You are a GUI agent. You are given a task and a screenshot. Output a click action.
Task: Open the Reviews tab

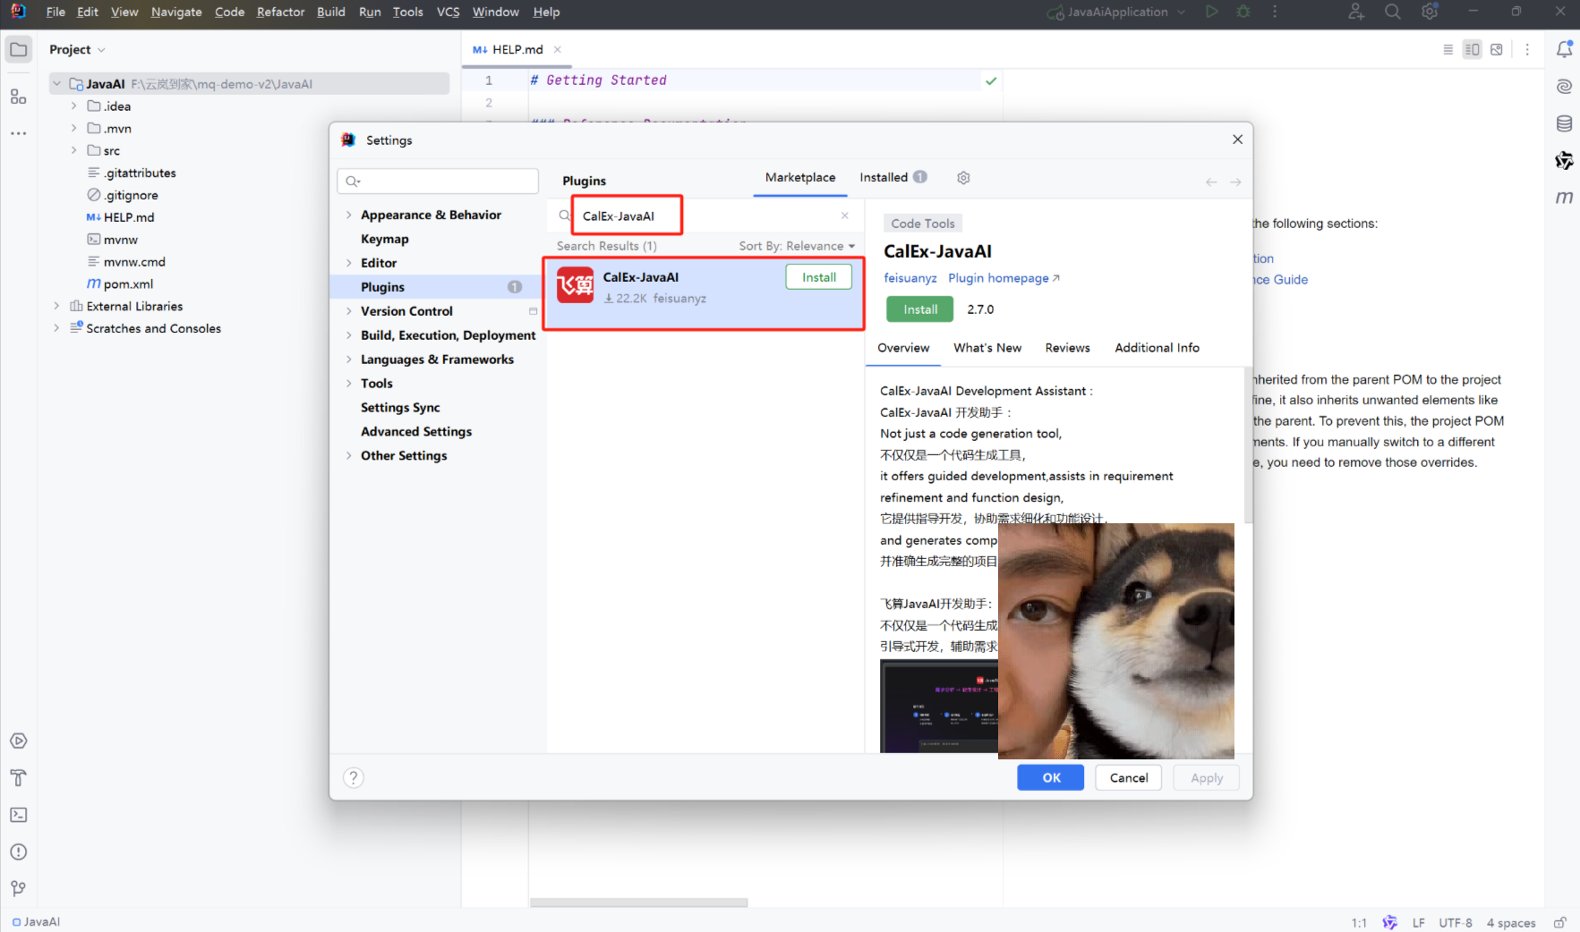tap(1067, 348)
